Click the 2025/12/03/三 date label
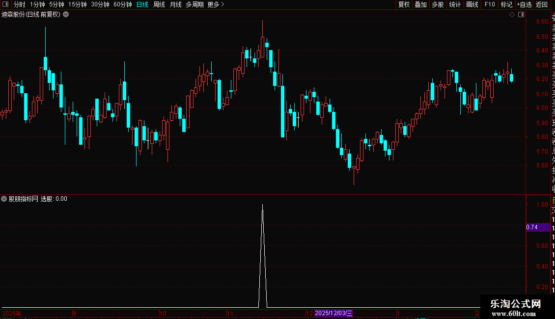 coord(333,313)
